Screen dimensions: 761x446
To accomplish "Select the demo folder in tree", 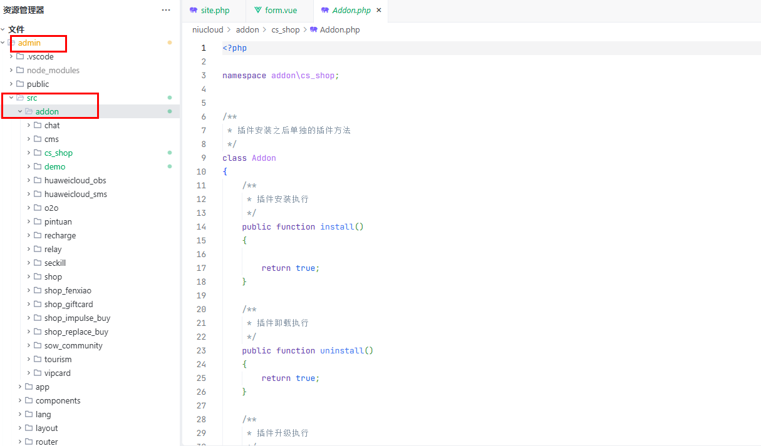I will [x=54, y=166].
